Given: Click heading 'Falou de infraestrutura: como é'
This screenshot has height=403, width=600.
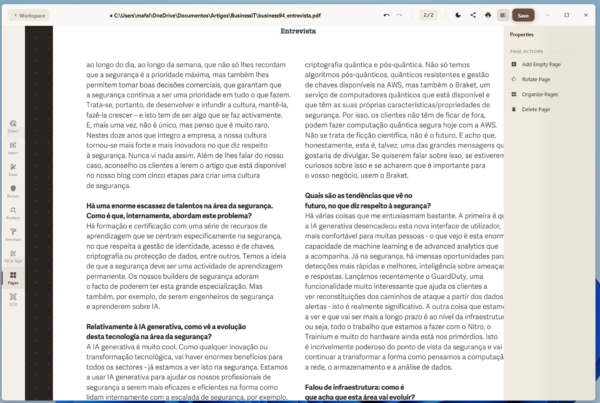Looking at the screenshot, I should (360, 392).
